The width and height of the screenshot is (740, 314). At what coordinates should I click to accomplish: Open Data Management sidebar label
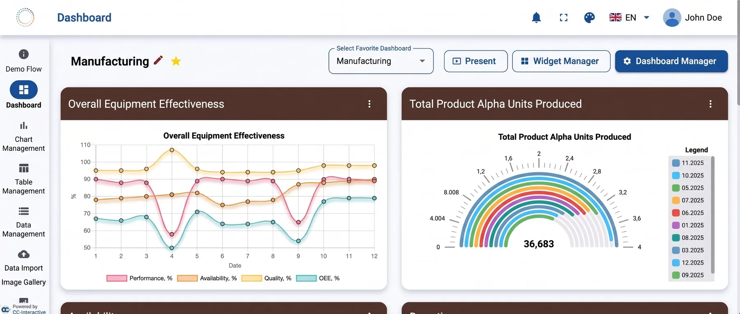(x=23, y=229)
